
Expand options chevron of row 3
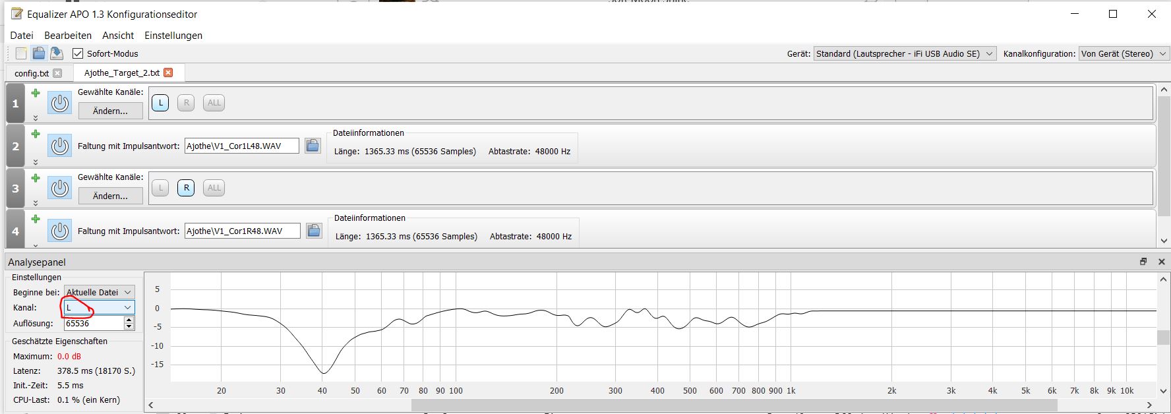(36, 203)
